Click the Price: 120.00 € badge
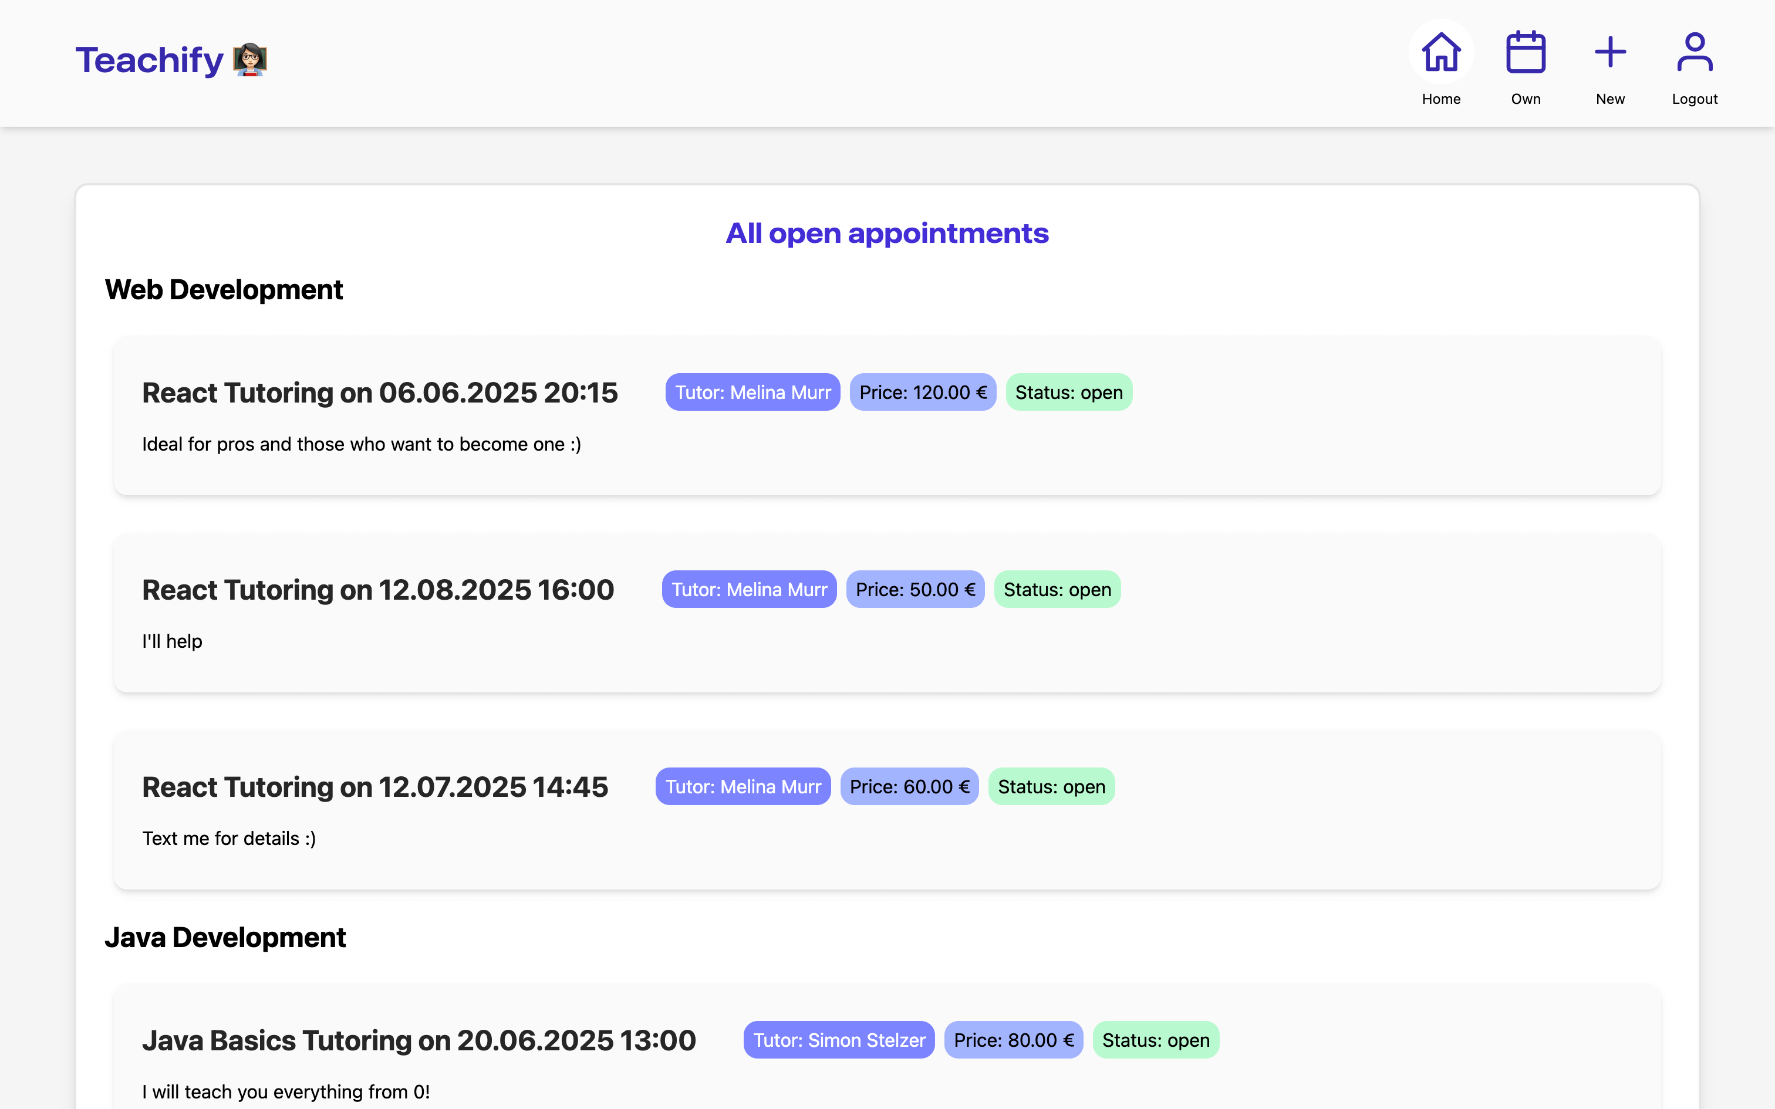 [x=923, y=393]
